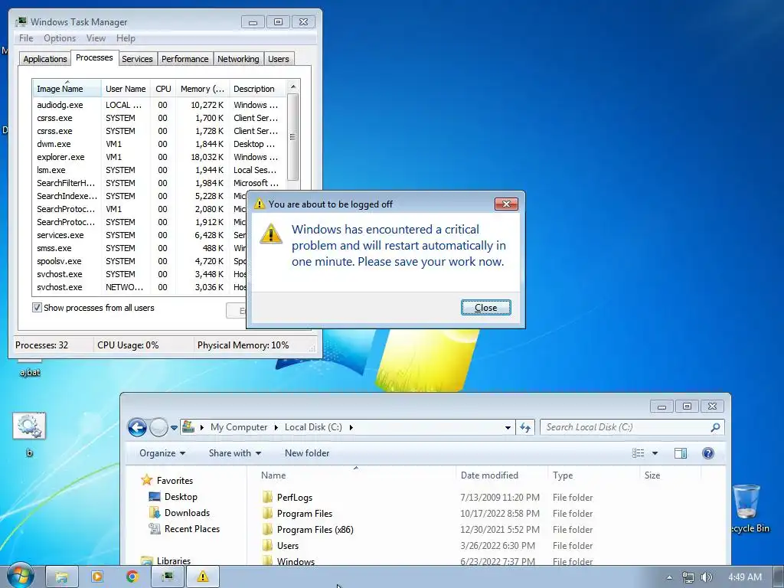Select dwm.exe process row
The height and width of the screenshot is (588, 784).
pyautogui.click(x=158, y=144)
